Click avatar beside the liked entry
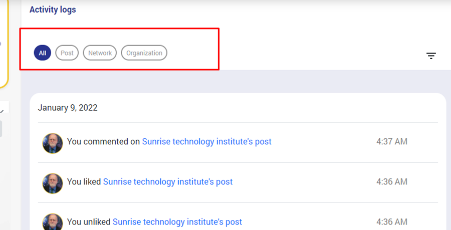The height and width of the screenshot is (230, 451). click(53, 183)
